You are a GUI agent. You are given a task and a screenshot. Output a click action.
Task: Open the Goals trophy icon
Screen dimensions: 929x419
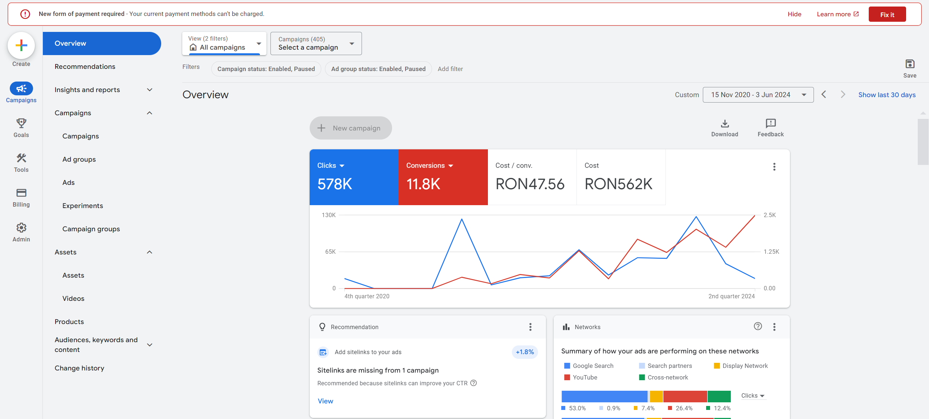[21, 123]
